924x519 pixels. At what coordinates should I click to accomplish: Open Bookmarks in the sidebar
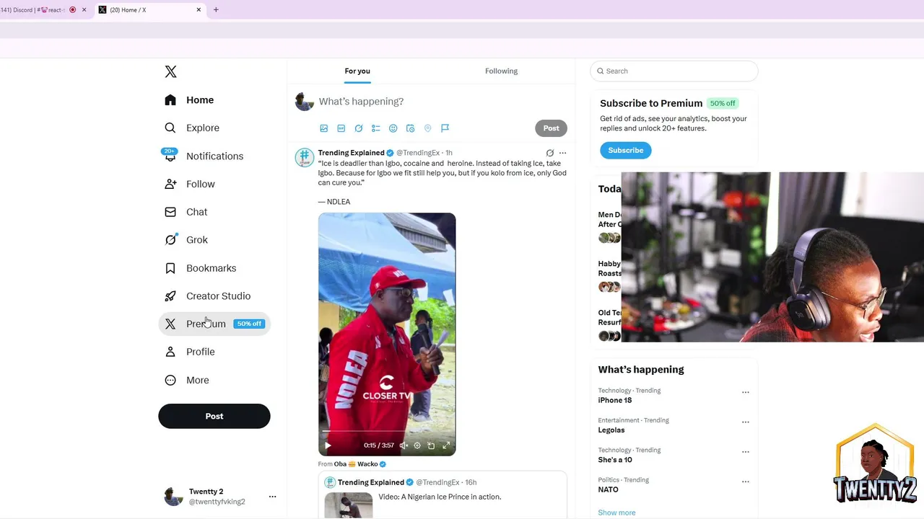(x=201, y=268)
